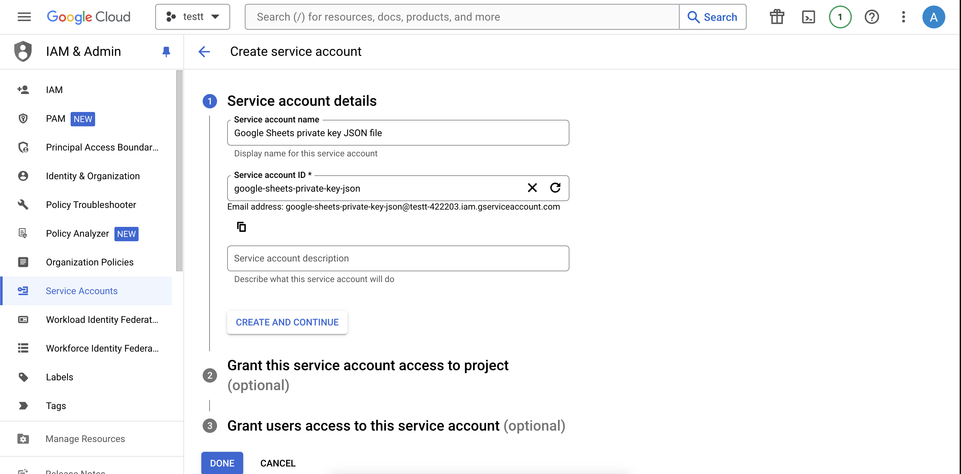Regenerate the service account ID
Screen dimensions: 961x474
pos(555,188)
